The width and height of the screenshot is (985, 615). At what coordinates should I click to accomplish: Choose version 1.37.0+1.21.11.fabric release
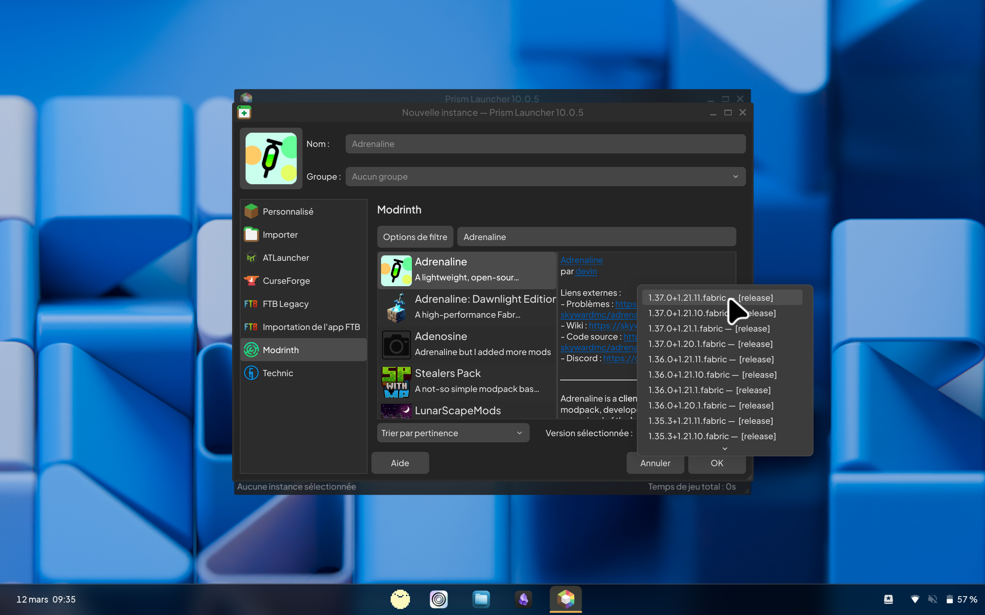[x=722, y=297]
